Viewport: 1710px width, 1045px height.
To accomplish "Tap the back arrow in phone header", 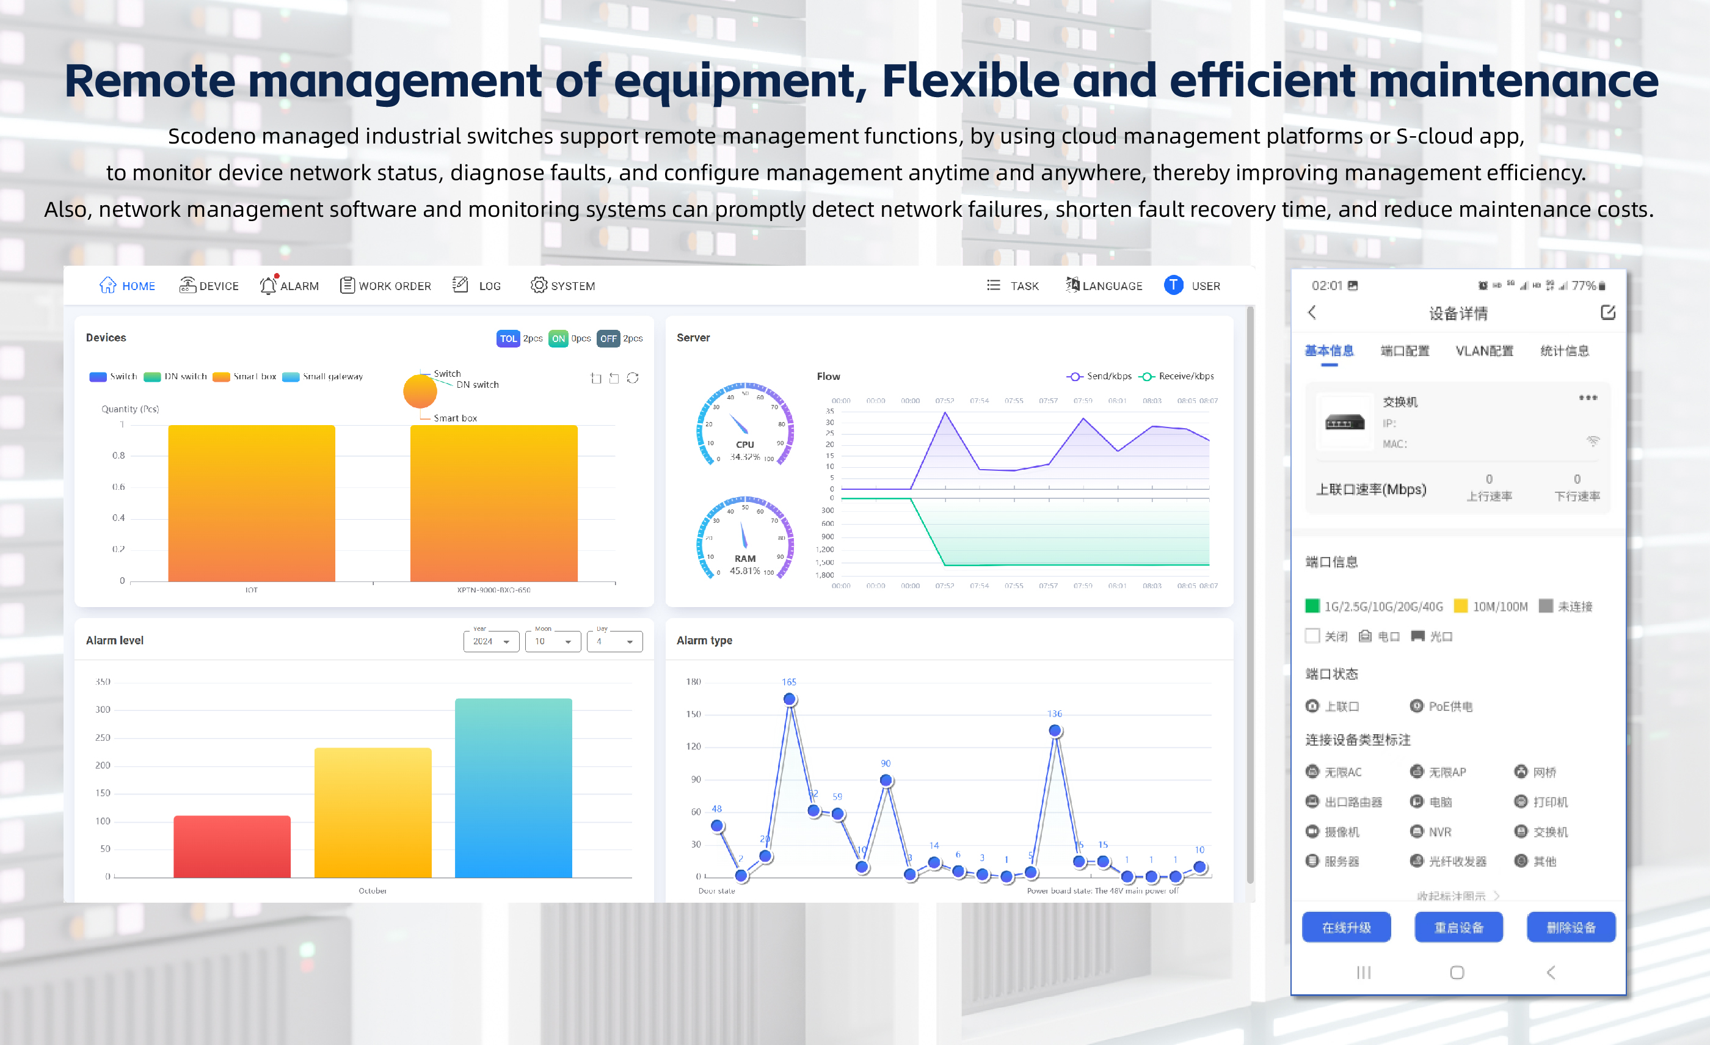I will point(1312,312).
